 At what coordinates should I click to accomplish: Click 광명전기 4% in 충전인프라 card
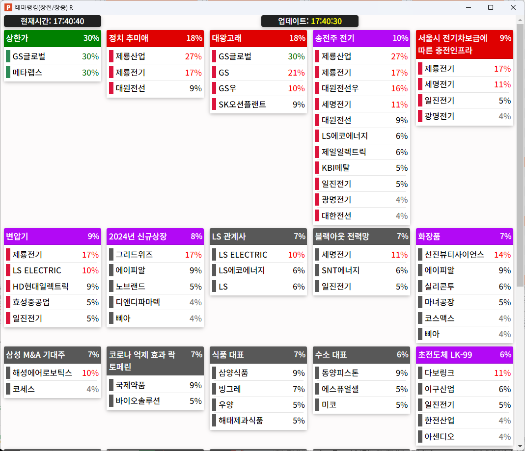point(465,116)
